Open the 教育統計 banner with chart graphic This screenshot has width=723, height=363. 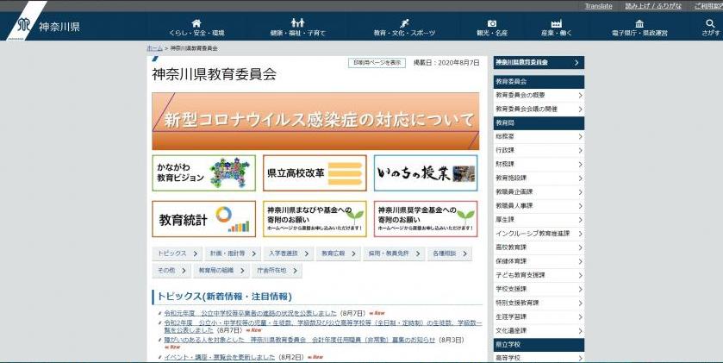(x=203, y=219)
